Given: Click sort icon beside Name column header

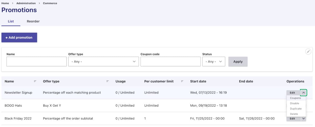Looking at the screenshot, I should click(x=35, y=81).
